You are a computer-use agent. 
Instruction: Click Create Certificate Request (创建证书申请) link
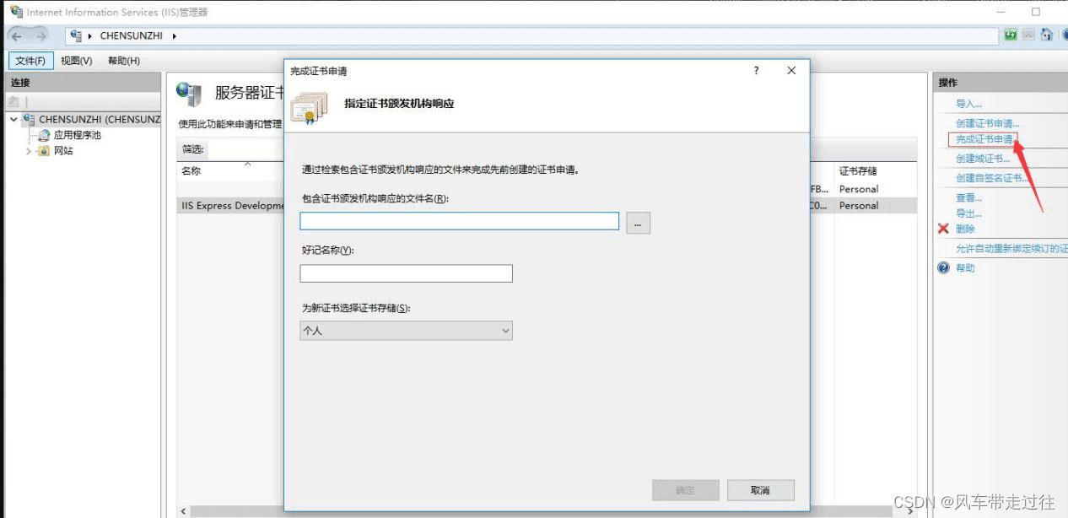click(x=988, y=123)
